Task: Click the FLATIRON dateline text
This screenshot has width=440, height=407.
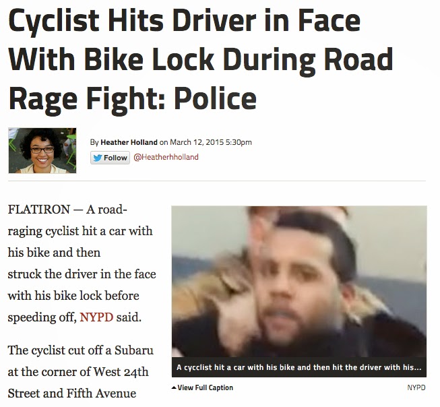Action: [x=39, y=210]
